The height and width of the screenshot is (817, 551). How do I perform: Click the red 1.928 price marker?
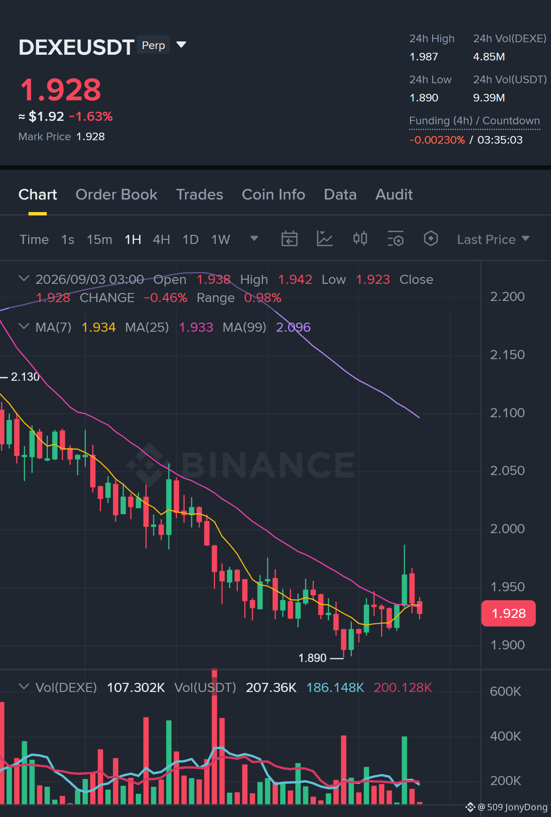point(508,613)
